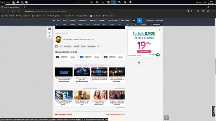
Task: Open the blue shopping cart icon
Action: 139,21
